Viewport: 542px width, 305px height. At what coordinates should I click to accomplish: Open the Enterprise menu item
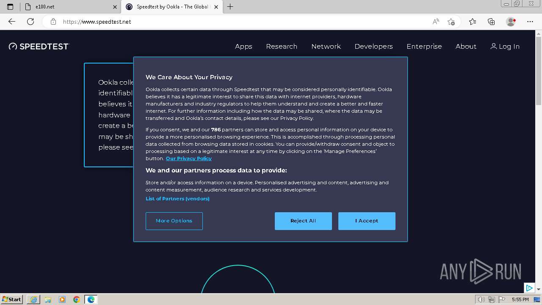click(x=424, y=47)
